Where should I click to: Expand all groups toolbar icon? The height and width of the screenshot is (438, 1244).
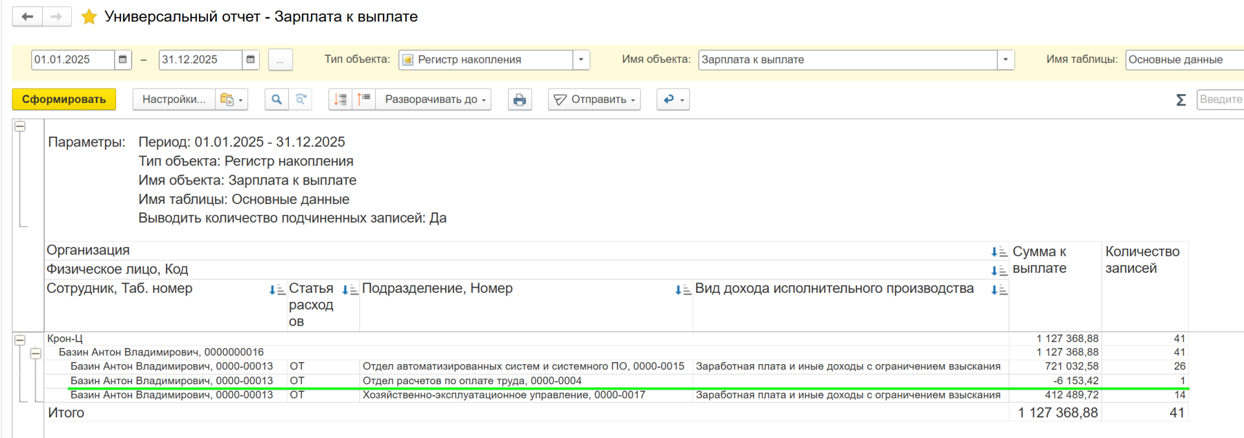click(x=363, y=99)
